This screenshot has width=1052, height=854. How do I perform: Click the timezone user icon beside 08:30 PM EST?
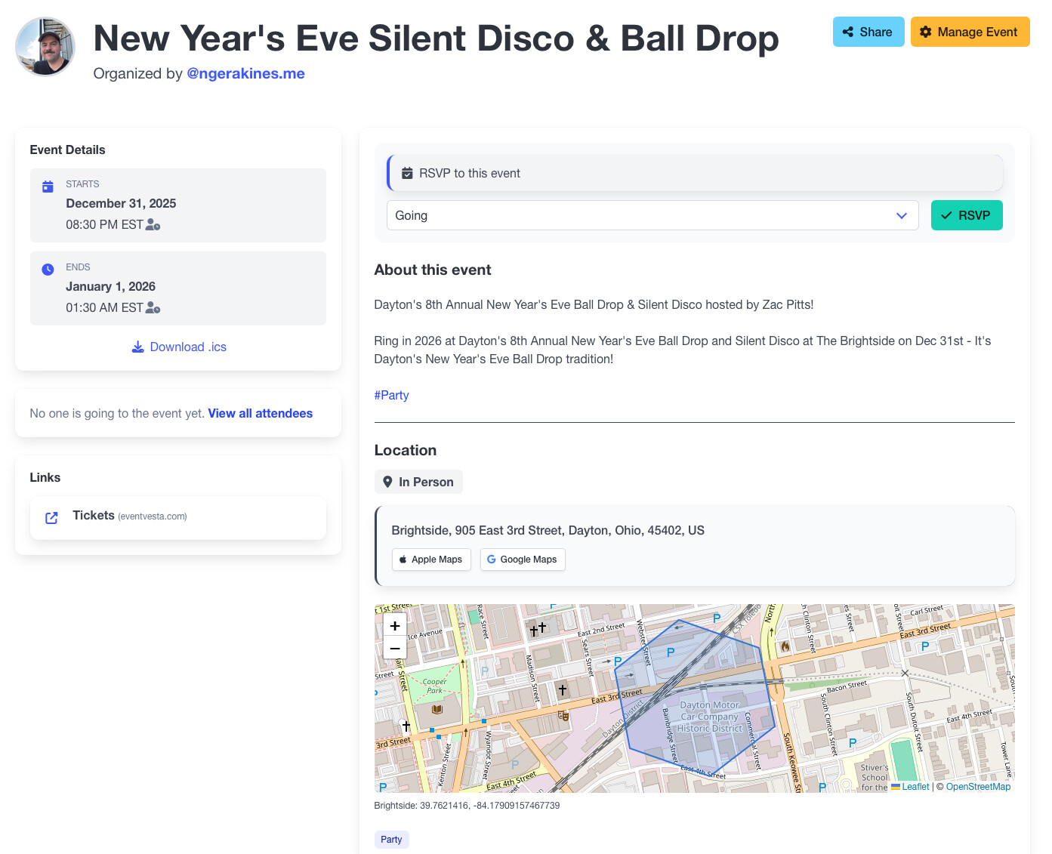click(153, 225)
